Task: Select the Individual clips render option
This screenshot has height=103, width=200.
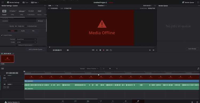Action: (26, 26)
